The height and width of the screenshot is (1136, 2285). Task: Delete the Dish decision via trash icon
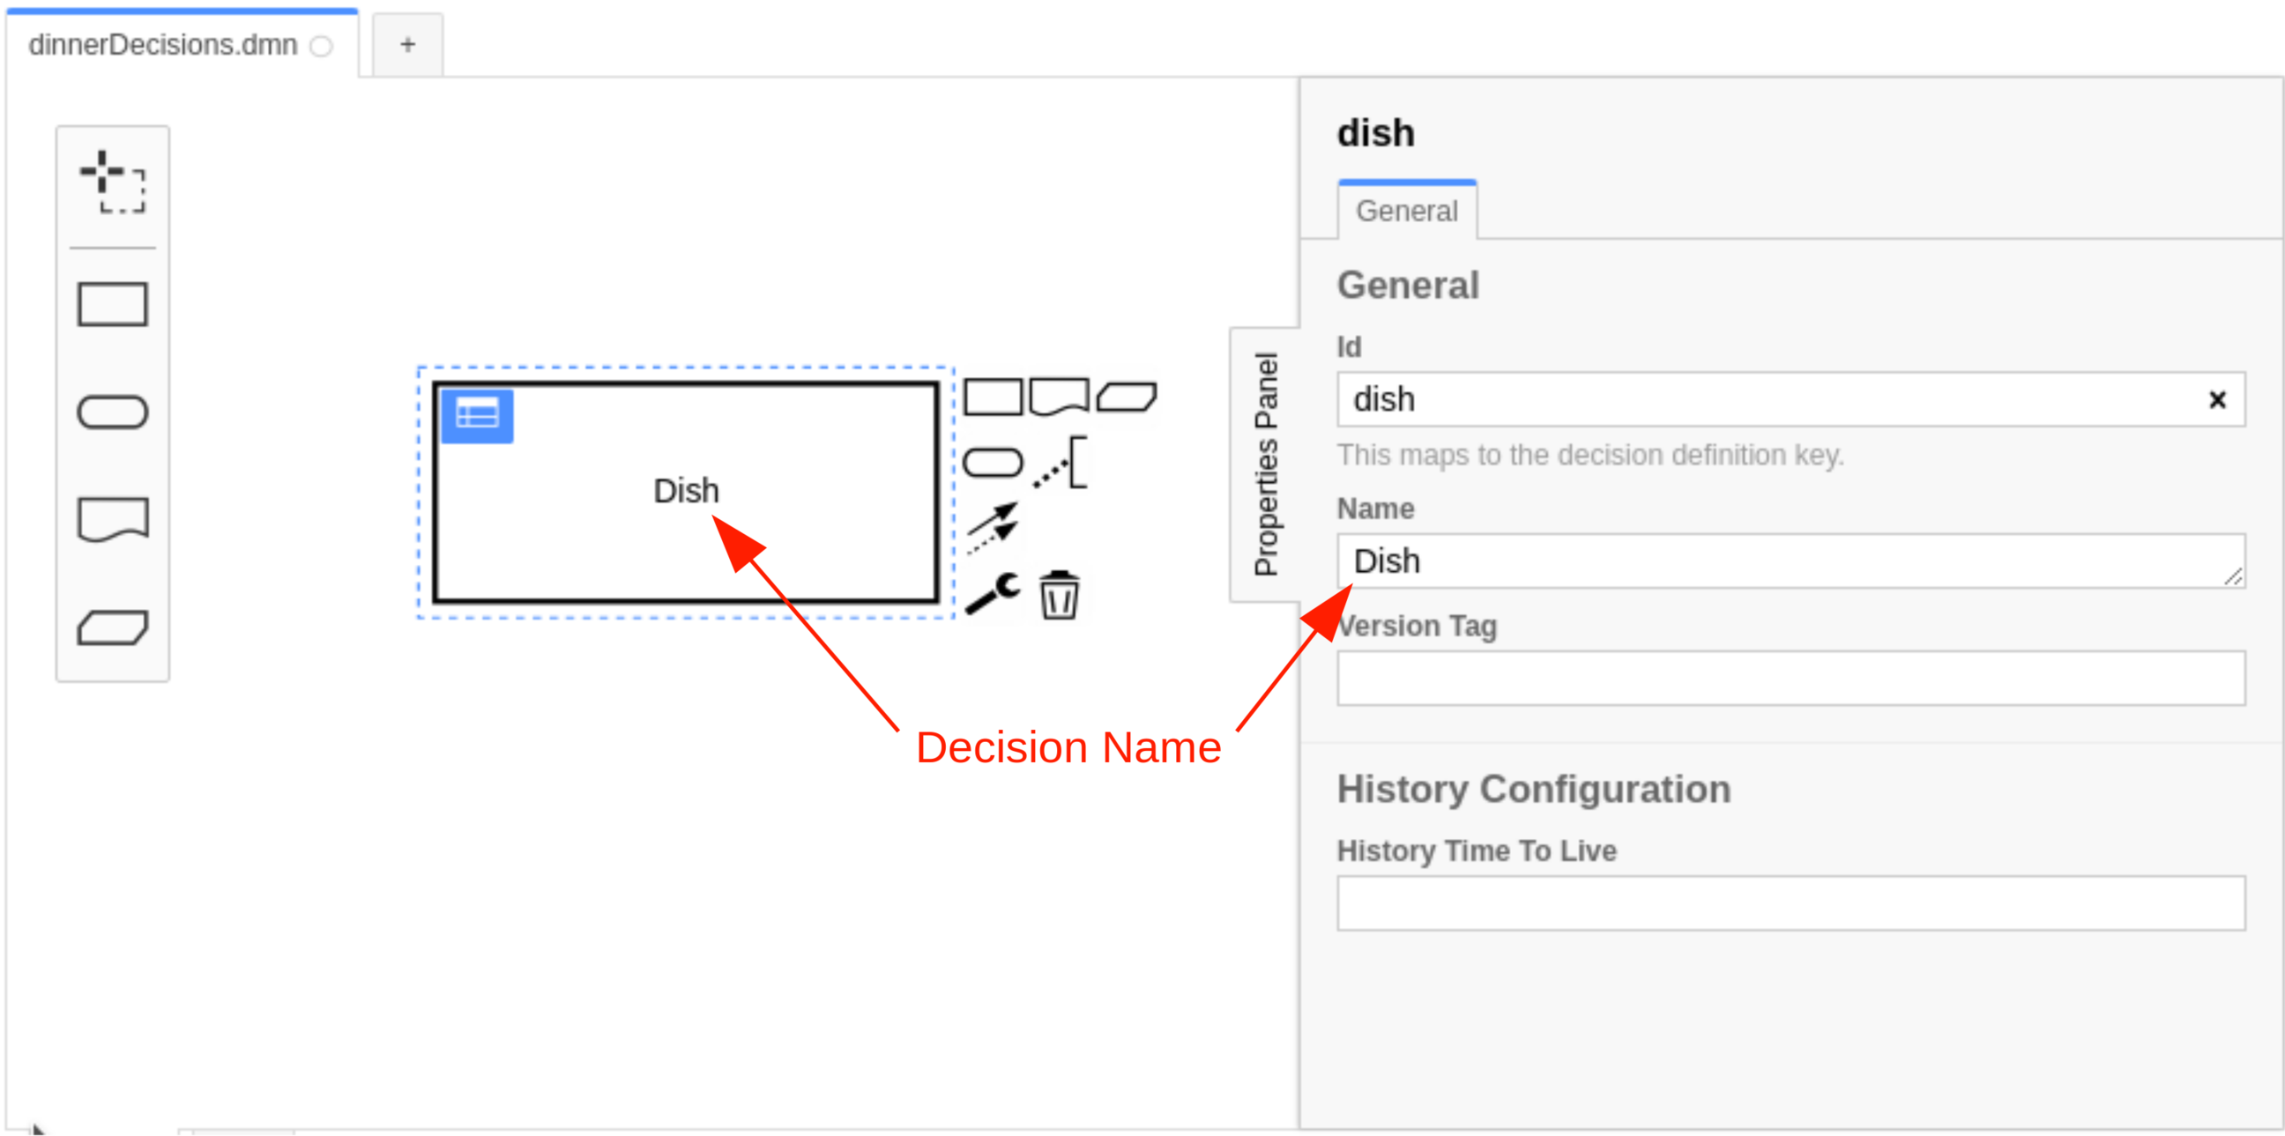1059,596
